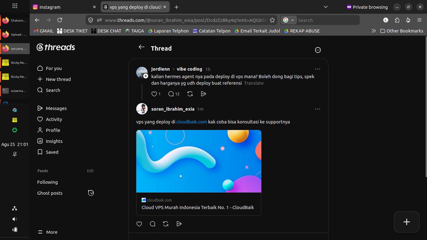The width and height of the screenshot is (427, 240).
Task: Open Messages in Threads sidebar
Action: click(52, 108)
